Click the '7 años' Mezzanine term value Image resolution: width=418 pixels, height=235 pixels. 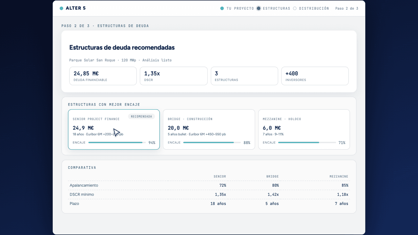[x=342, y=204]
